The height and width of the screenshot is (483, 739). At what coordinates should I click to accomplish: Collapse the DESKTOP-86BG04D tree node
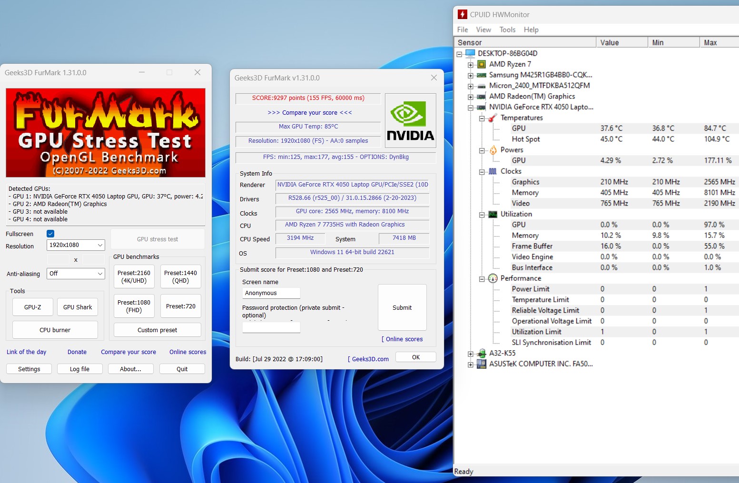tap(459, 54)
